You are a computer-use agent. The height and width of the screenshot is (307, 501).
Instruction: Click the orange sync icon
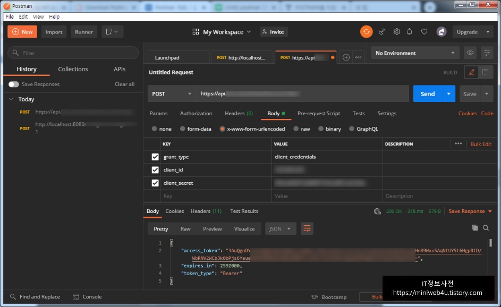366,32
